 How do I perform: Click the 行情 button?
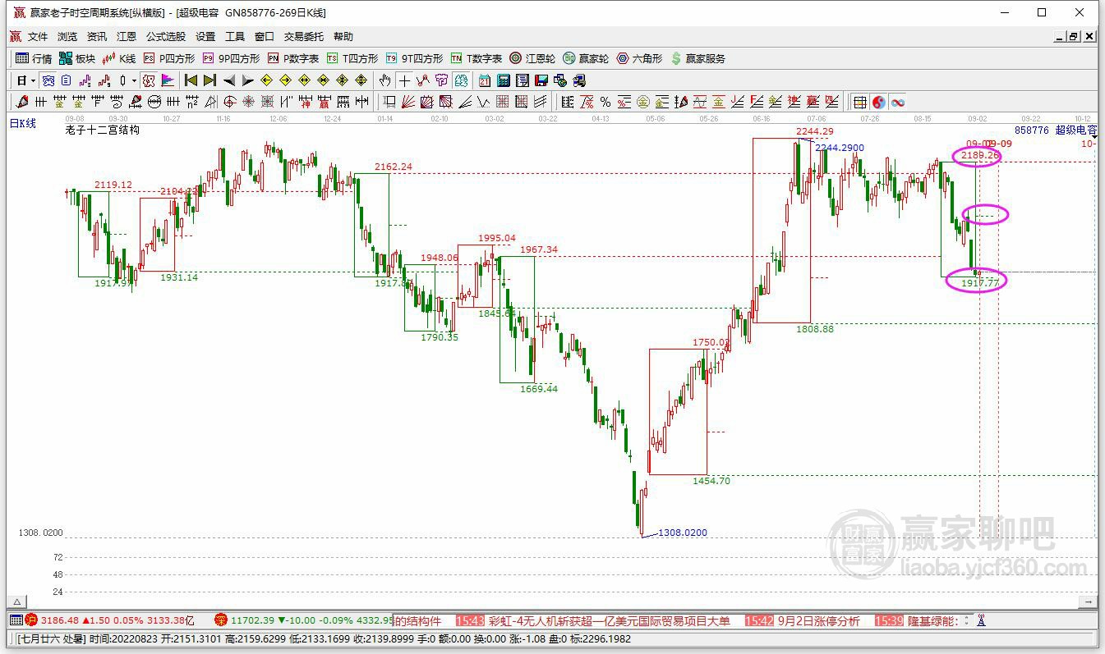35,58
